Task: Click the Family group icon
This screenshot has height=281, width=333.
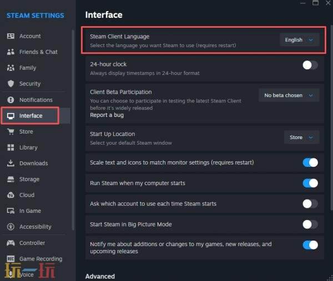Action: click(x=11, y=68)
